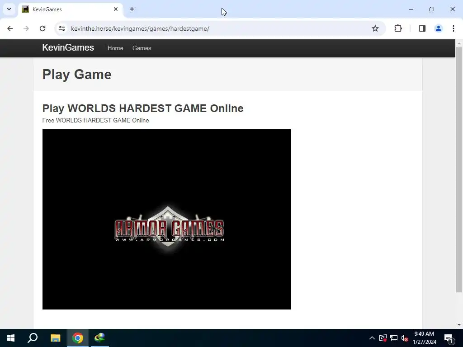The height and width of the screenshot is (347, 463).
Task: Open the Chrome three-dot menu
Action: 454,28
